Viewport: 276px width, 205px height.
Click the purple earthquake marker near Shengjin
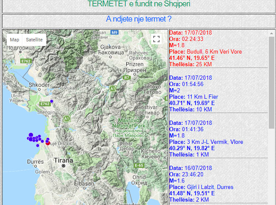pyautogui.click(x=52, y=101)
